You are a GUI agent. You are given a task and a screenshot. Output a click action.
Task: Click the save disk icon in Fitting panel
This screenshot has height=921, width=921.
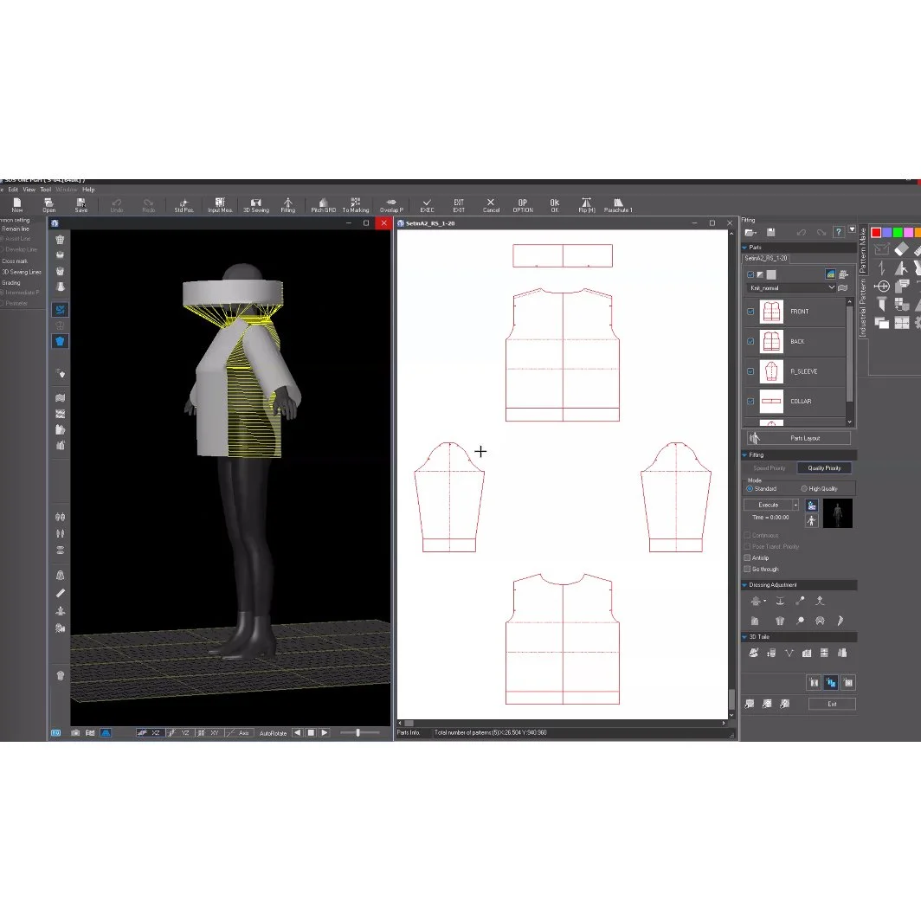tap(771, 233)
